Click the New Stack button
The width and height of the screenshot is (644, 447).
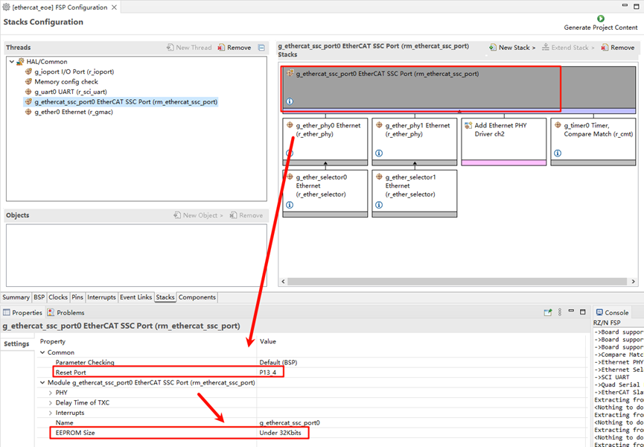(x=512, y=48)
